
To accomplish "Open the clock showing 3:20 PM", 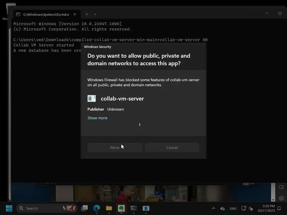I will 266,208.
